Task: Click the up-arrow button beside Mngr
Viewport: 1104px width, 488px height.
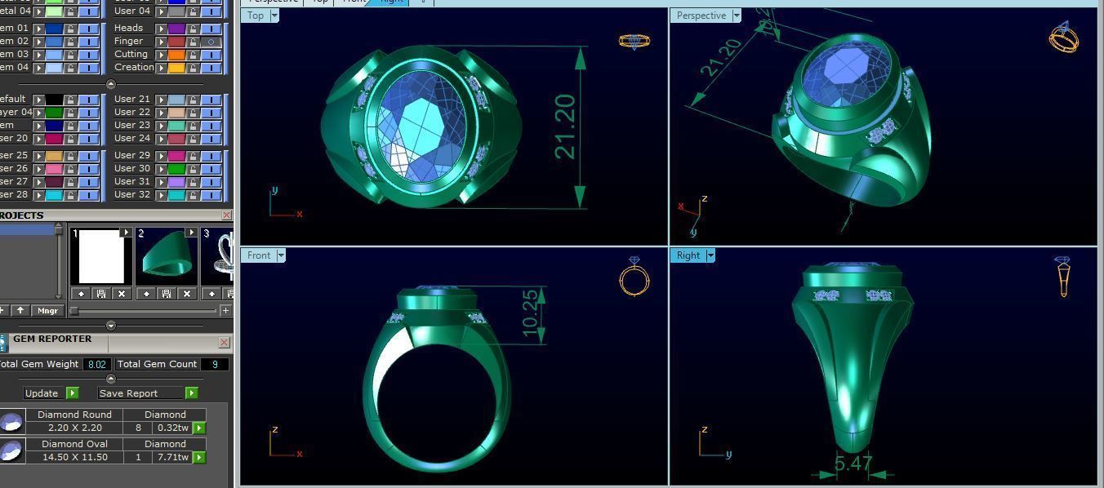Action: 20,310
